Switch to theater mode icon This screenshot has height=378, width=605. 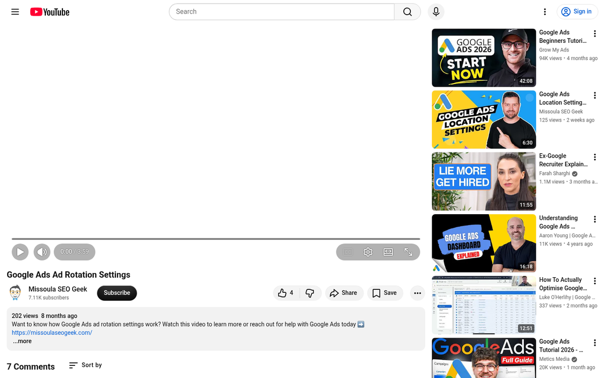(388, 251)
